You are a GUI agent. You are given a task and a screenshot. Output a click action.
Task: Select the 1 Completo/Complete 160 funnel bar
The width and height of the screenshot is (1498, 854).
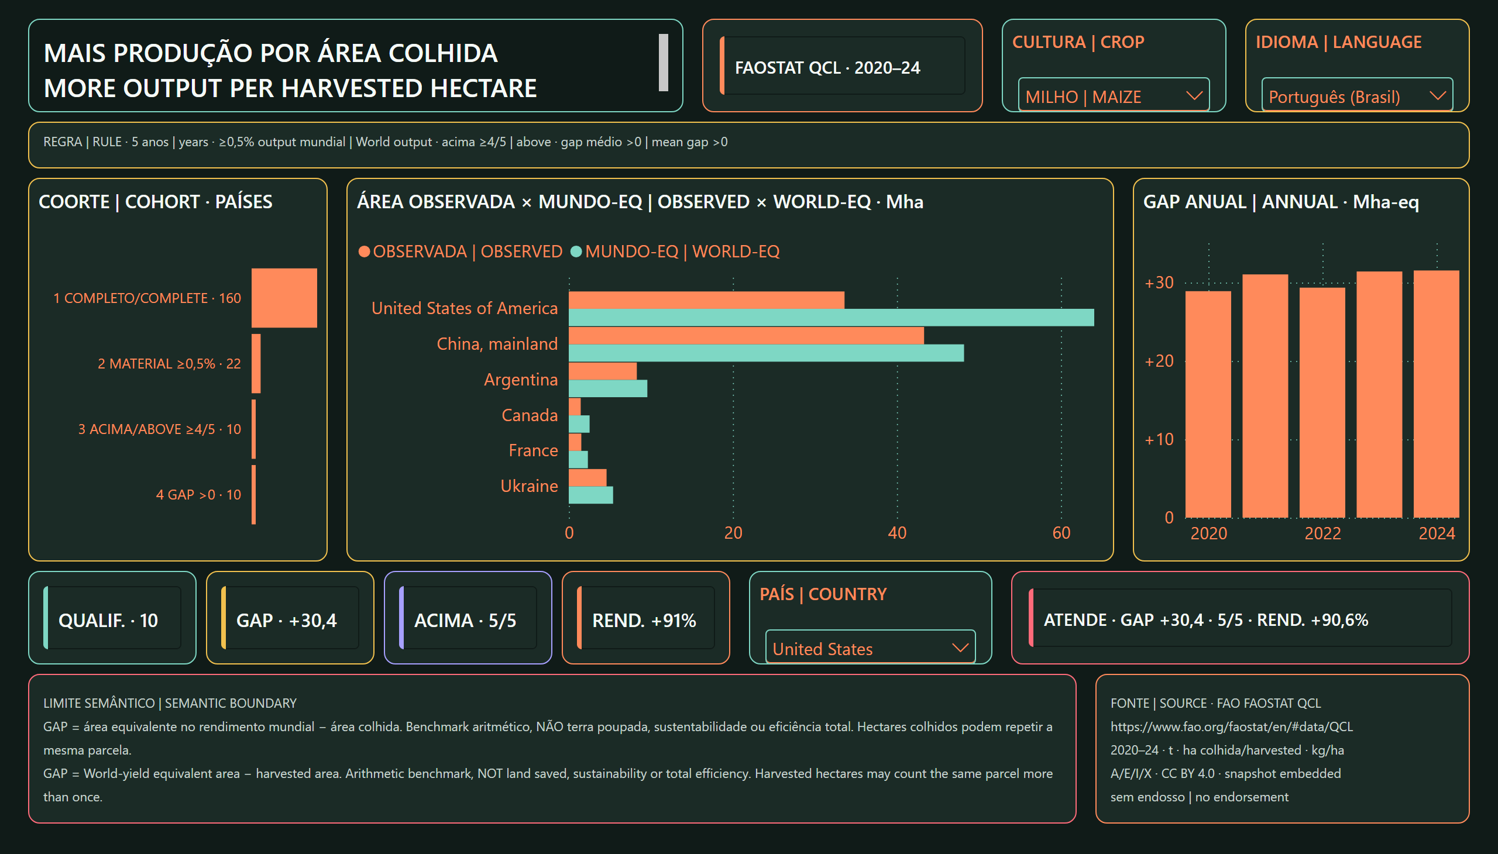(284, 298)
